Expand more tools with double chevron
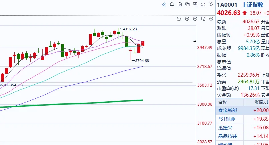Viewport: 269px width, 145px height. (211, 4)
